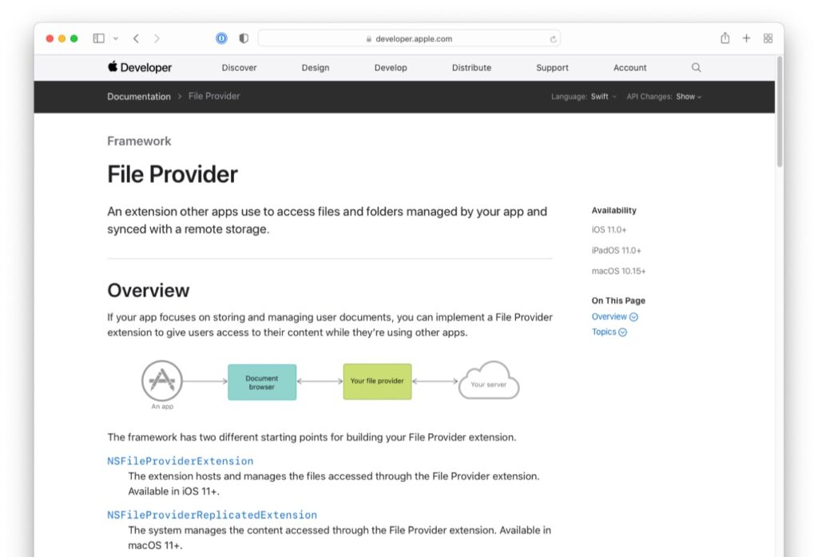818x557 pixels.
Task: Click the developer.apple.com address bar
Action: (411, 38)
